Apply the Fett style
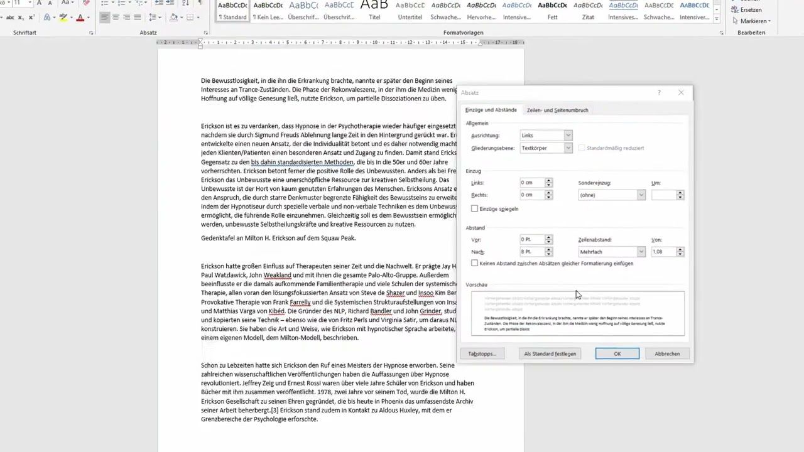Screen dimensions: 804x452 (x=553, y=11)
